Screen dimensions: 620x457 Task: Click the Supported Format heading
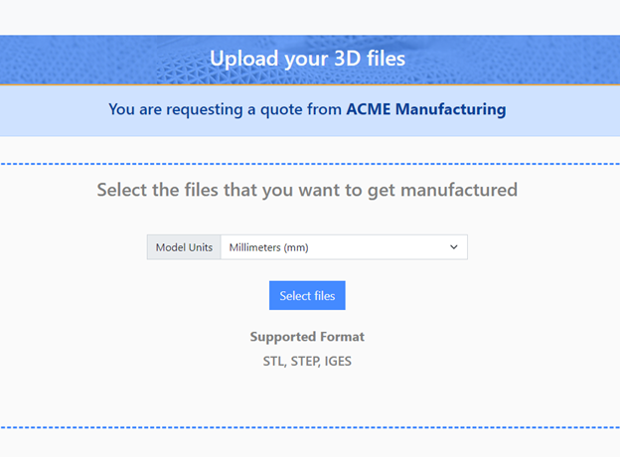coord(307,337)
